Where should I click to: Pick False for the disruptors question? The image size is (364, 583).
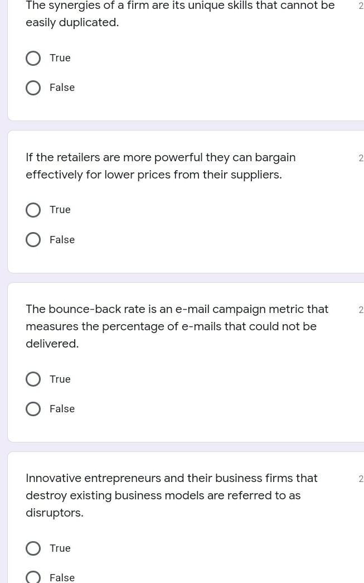33,577
